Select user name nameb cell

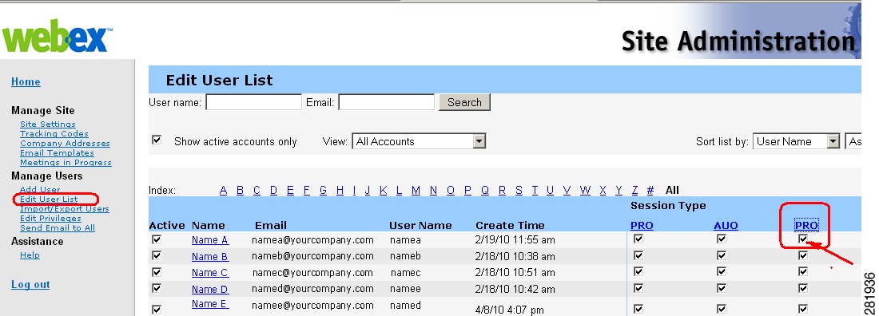point(405,257)
